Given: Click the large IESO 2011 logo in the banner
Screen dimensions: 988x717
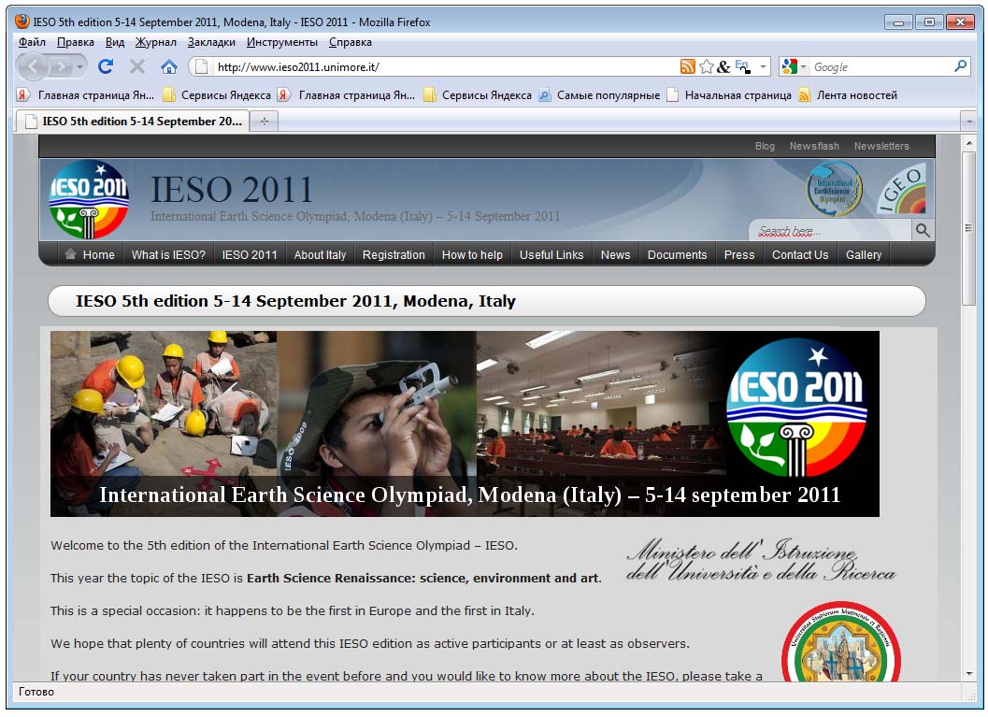Looking at the screenshot, I should click(797, 407).
